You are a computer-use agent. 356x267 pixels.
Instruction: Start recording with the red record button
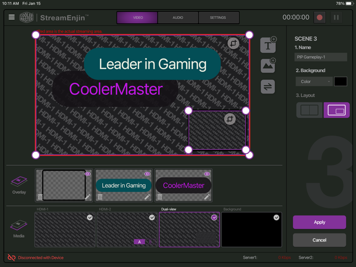[319, 17]
